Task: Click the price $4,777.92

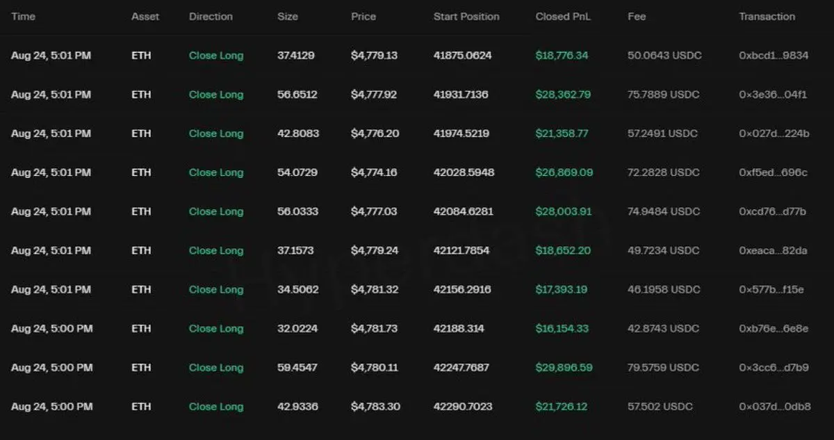Action: click(x=374, y=95)
